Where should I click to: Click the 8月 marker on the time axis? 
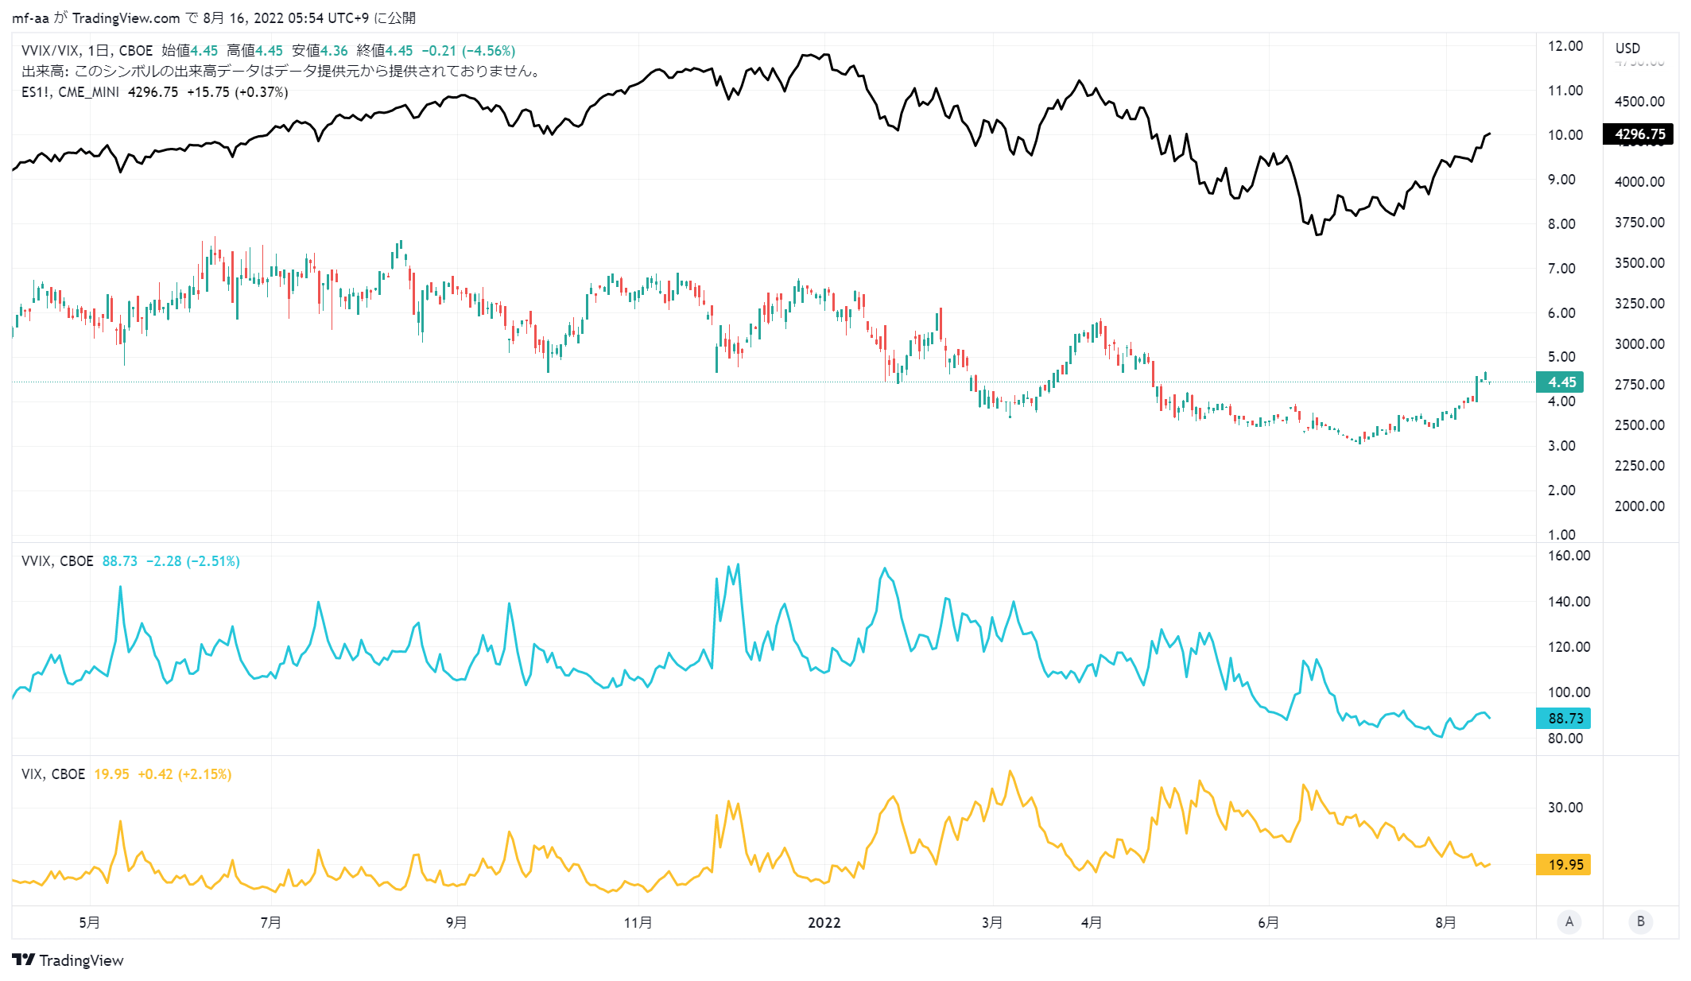[x=1446, y=922]
